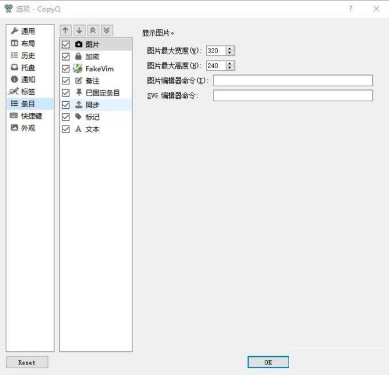
Task: Click the upload icon for 同步
Action: [79, 104]
